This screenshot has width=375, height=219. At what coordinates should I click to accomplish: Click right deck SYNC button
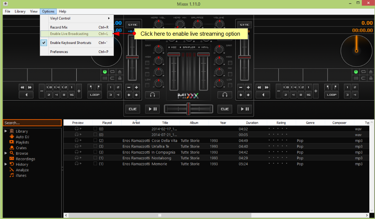point(244,25)
